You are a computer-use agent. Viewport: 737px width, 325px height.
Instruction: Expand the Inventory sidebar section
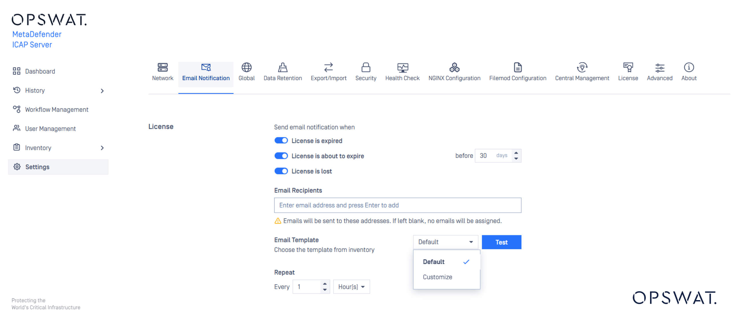[102, 148]
